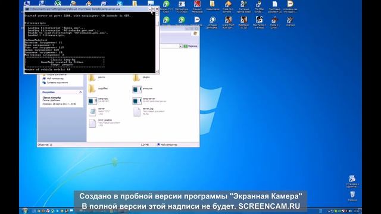This screenshot has width=381, height=214.
Task: Open the plants versus zombies game shortcut
Action: [243, 7]
